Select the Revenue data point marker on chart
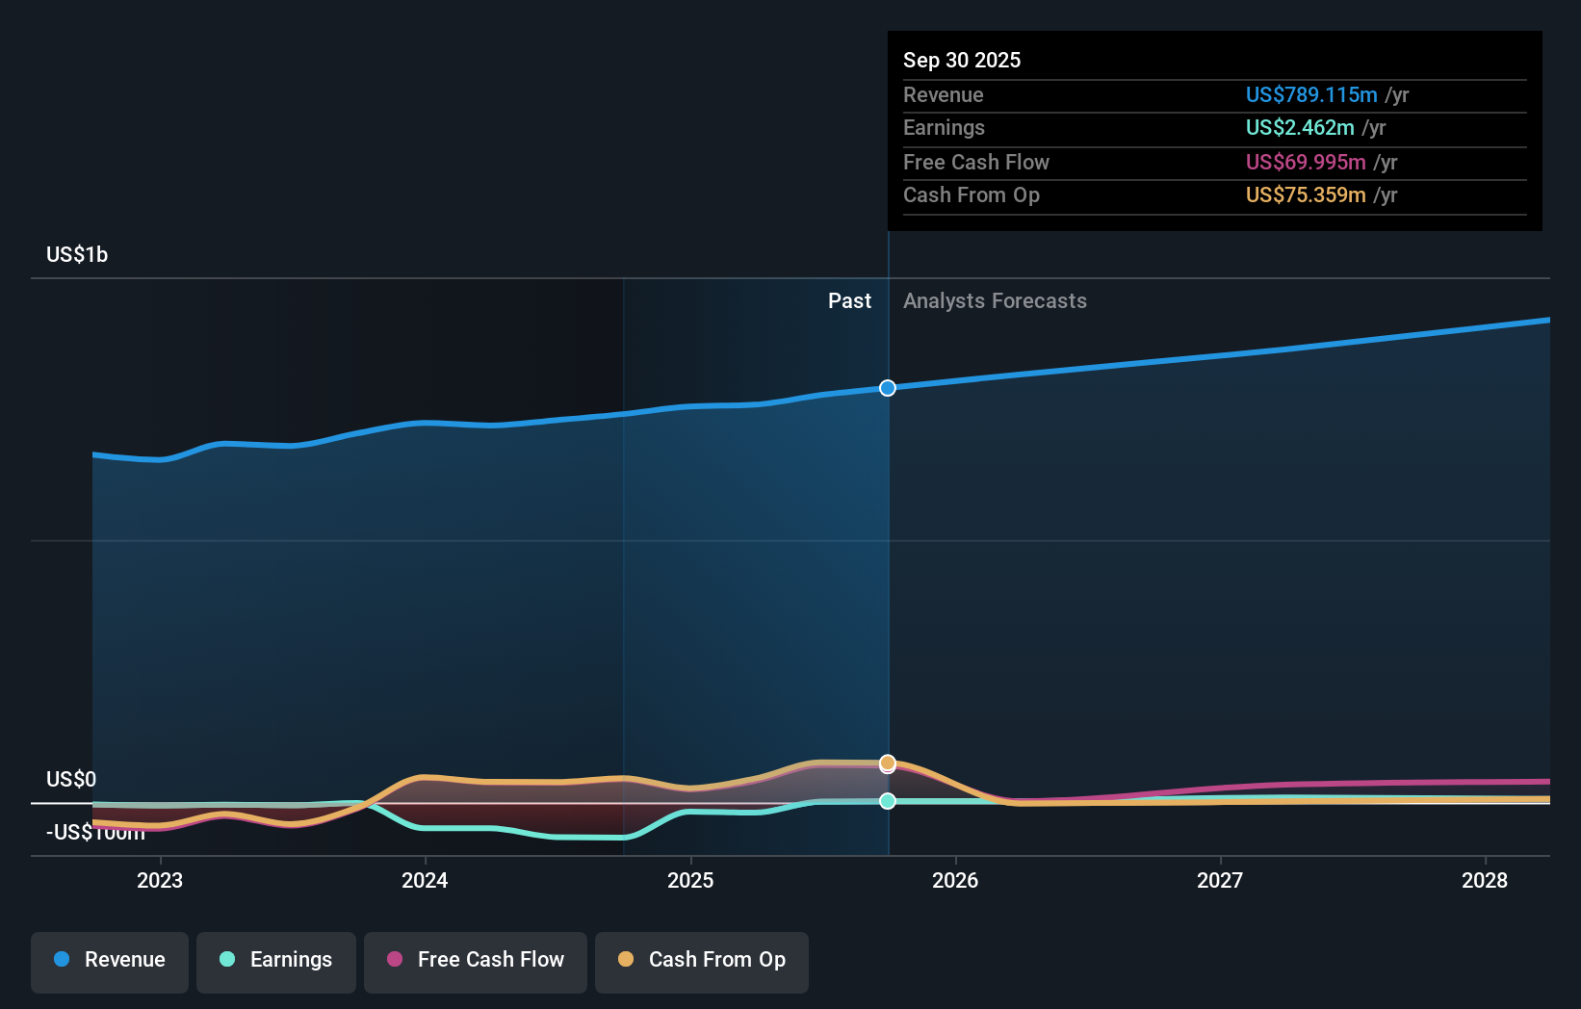 pos(887,388)
